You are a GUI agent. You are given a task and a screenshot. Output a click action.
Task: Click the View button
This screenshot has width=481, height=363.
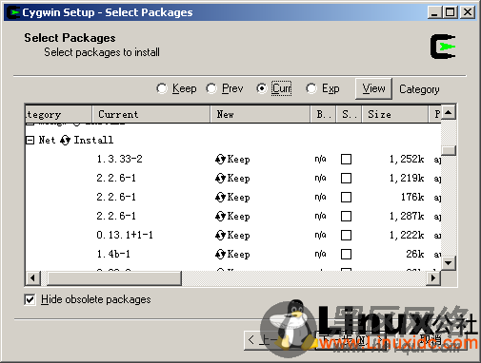(x=373, y=88)
